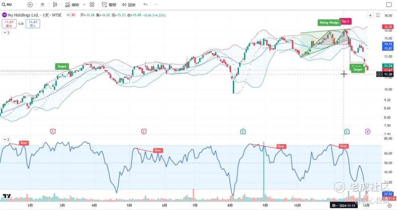The height and width of the screenshot is (210, 397).
Task: Click the Rising Wedge pattern label
Action: 329,23
